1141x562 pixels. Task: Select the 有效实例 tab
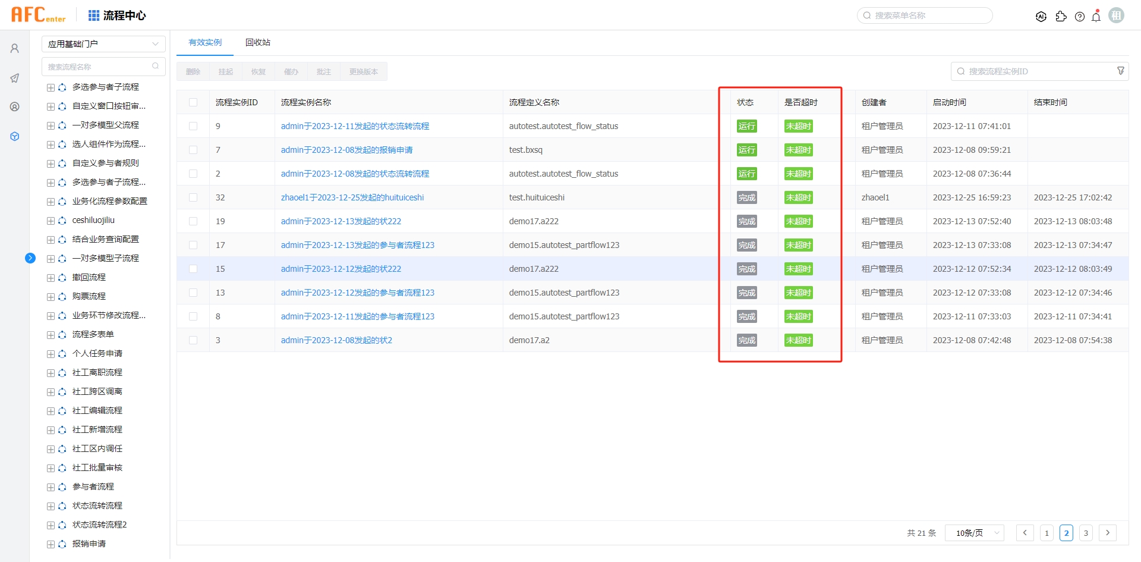click(x=204, y=42)
